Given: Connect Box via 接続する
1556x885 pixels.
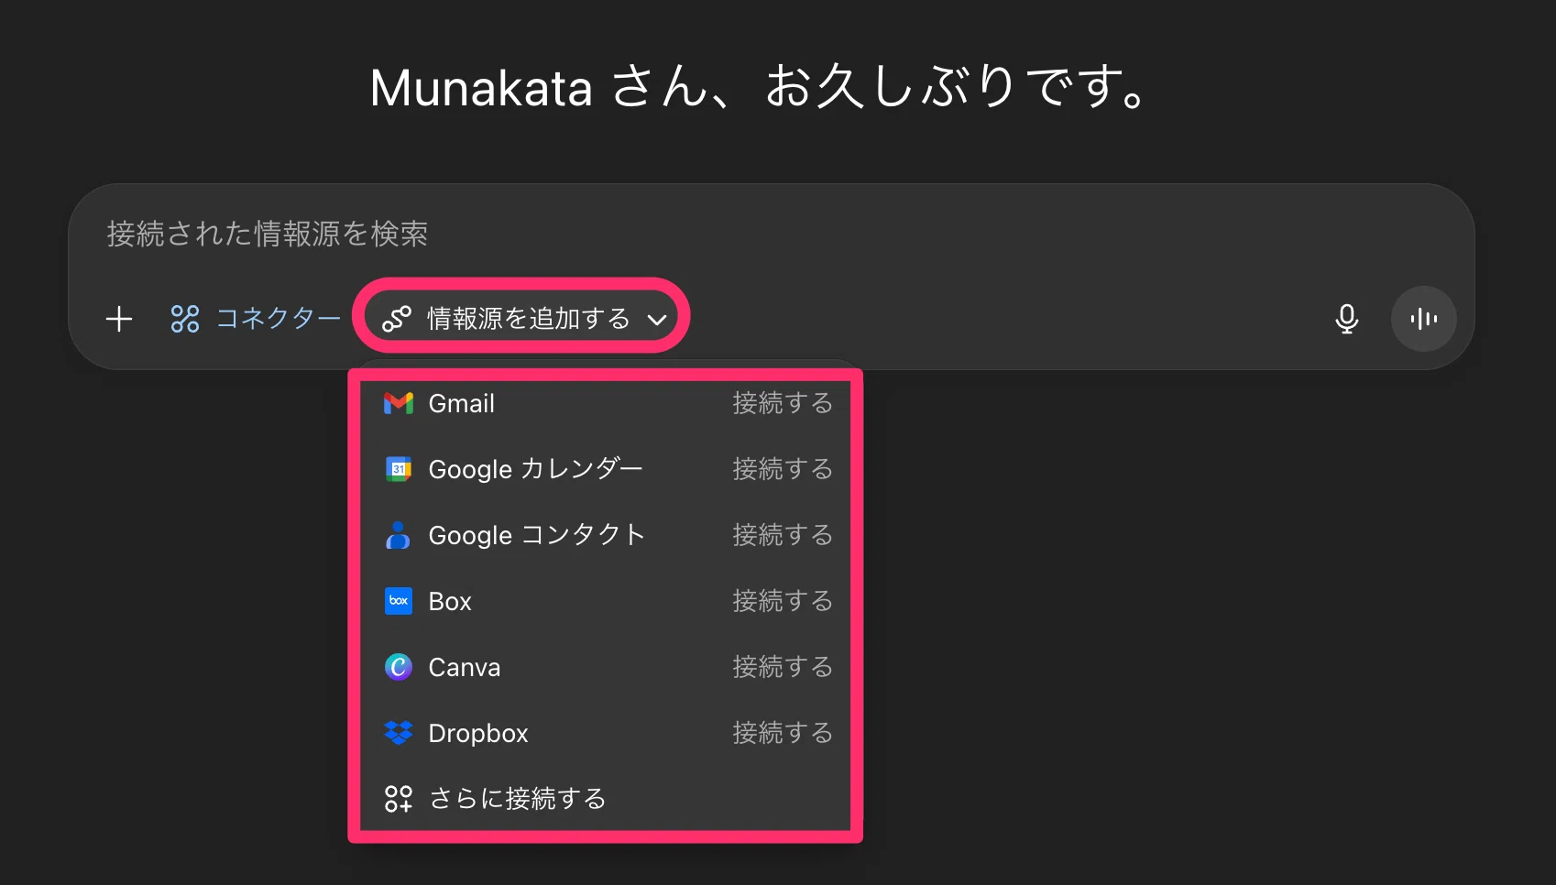Looking at the screenshot, I should click(x=783, y=601).
